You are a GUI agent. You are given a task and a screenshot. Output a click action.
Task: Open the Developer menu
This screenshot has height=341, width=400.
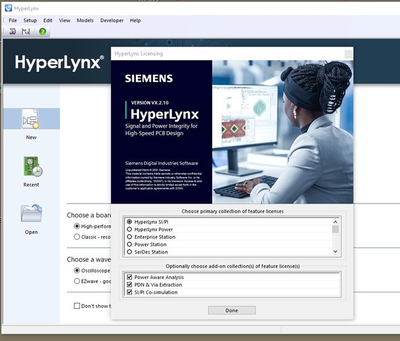112,20
